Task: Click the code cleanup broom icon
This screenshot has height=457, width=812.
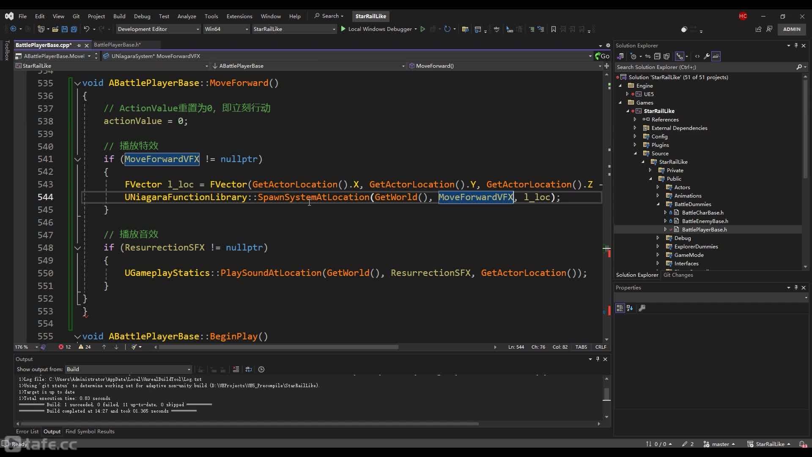Action: (134, 347)
